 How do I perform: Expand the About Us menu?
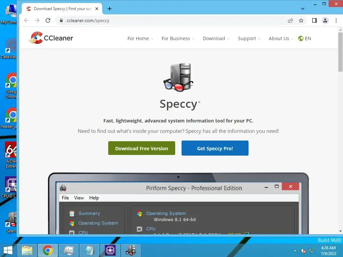pos(281,38)
